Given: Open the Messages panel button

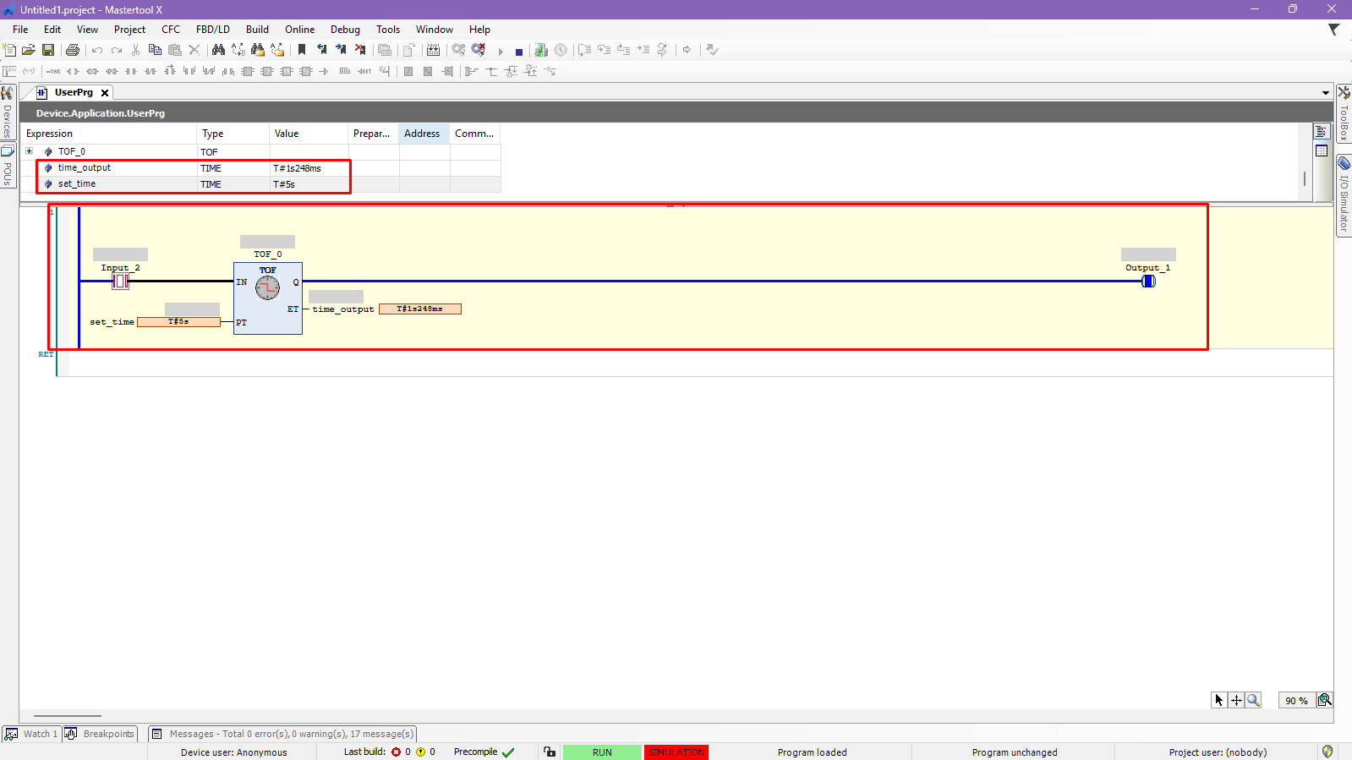Looking at the screenshot, I should pos(283,734).
